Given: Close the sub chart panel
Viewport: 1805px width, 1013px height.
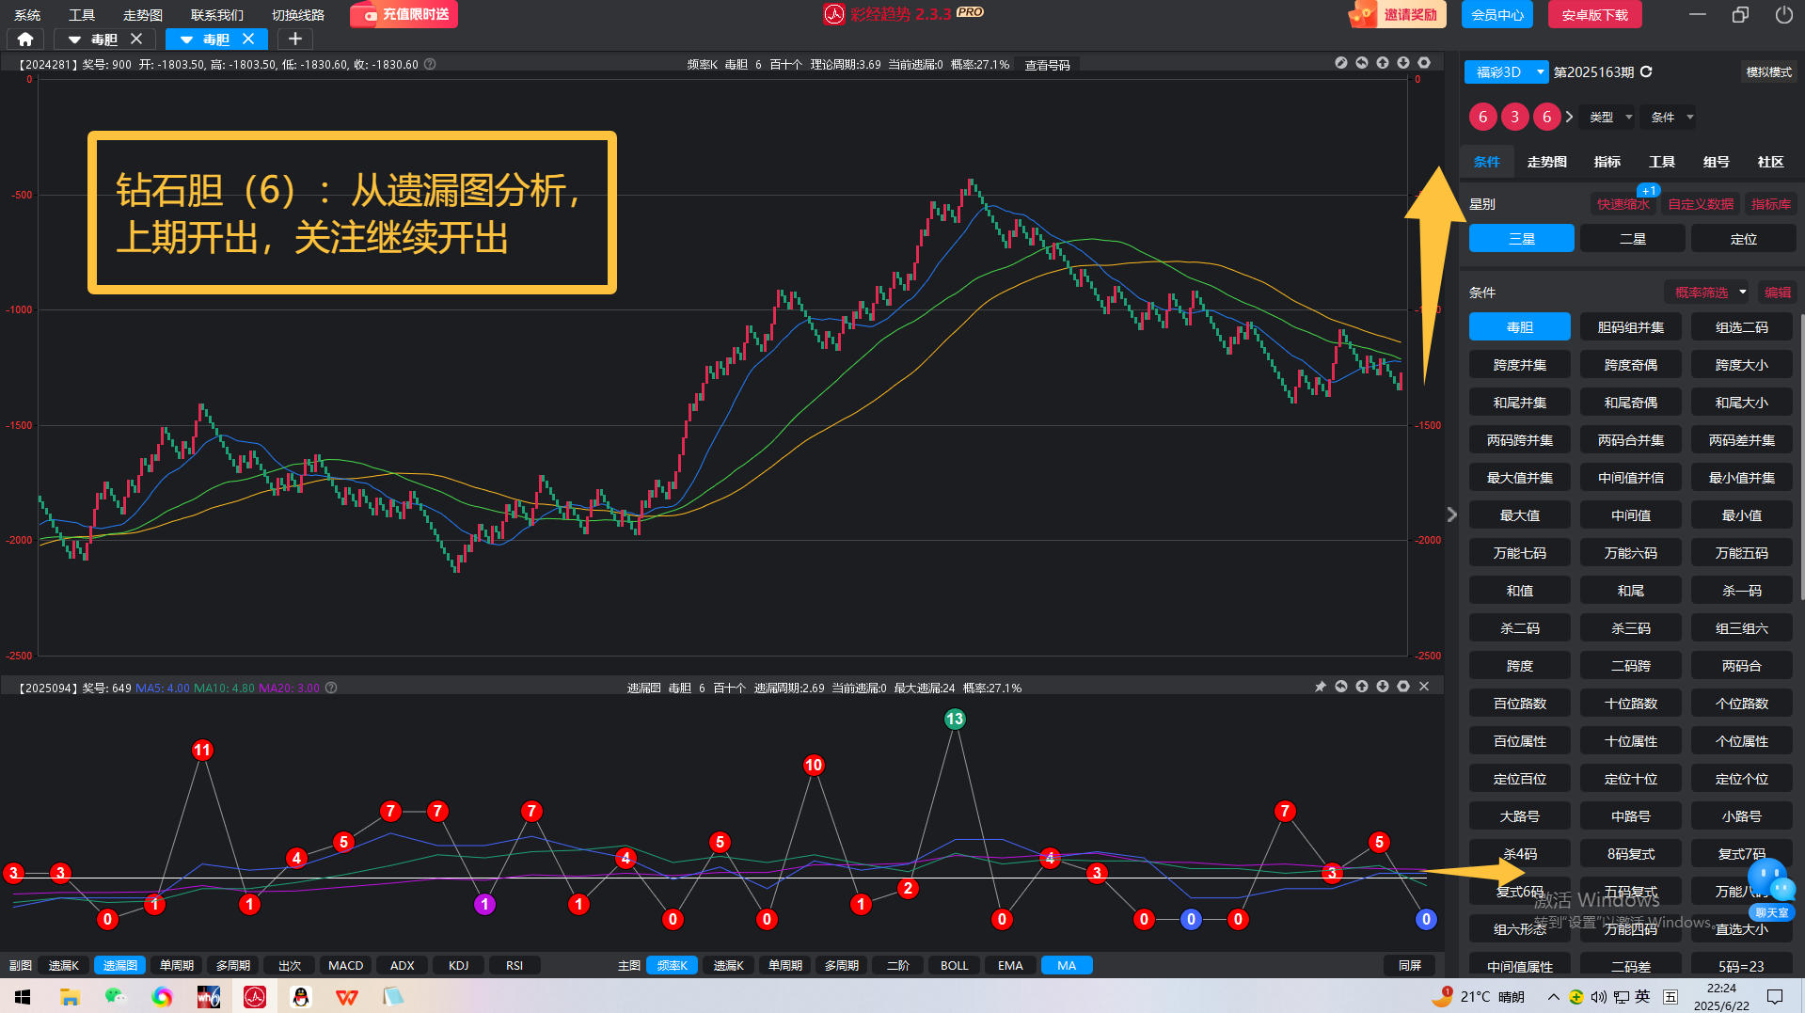Looking at the screenshot, I should (1424, 687).
